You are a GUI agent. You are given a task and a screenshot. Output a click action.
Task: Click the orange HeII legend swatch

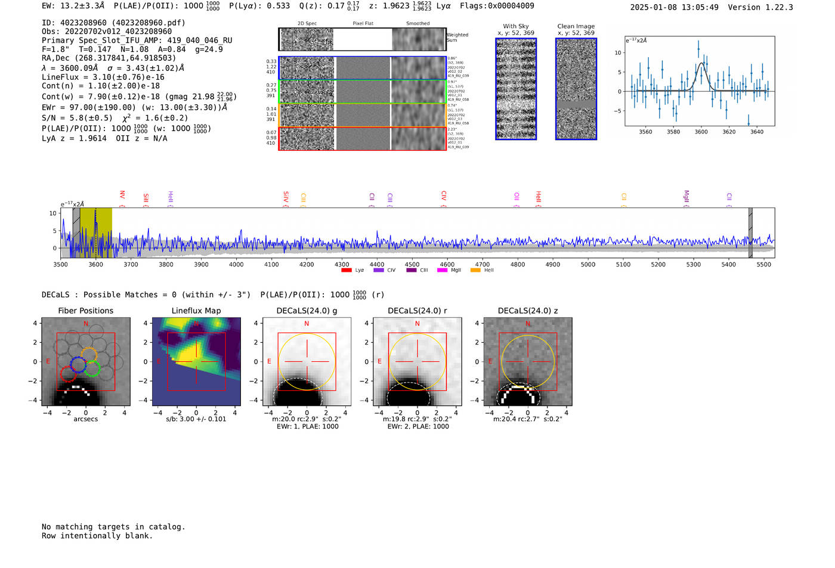[475, 271]
